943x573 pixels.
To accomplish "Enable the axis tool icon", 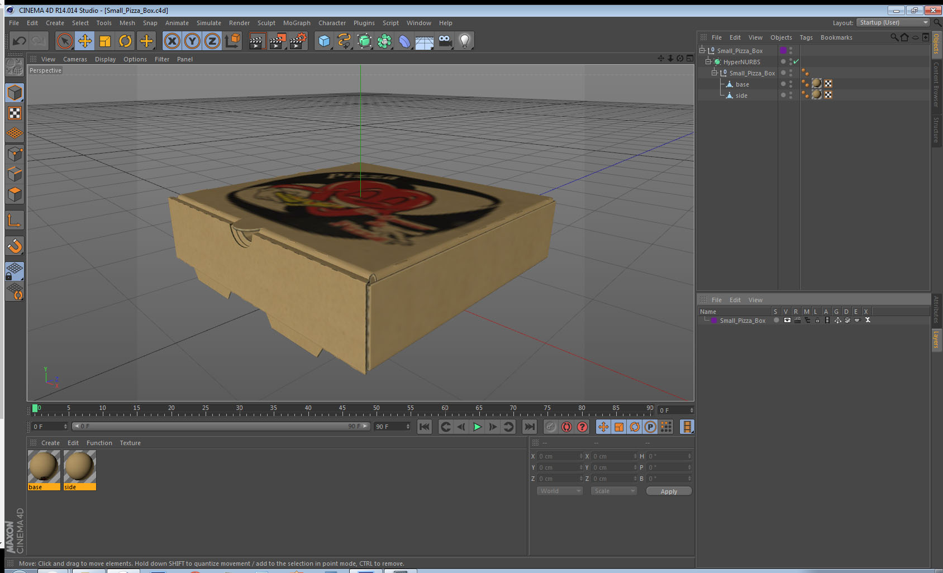I will 15,221.
